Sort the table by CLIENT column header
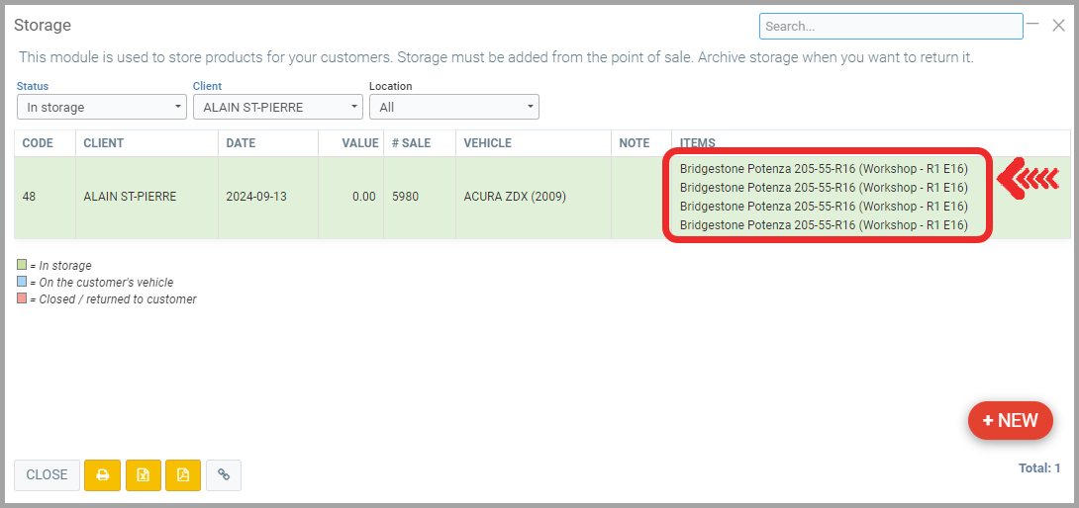This screenshot has width=1079, height=508. pyautogui.click(x=103, y=143)
